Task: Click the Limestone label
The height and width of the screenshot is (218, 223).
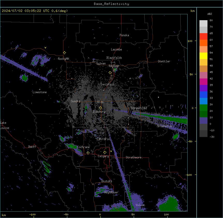Action: tap(40, 92)
